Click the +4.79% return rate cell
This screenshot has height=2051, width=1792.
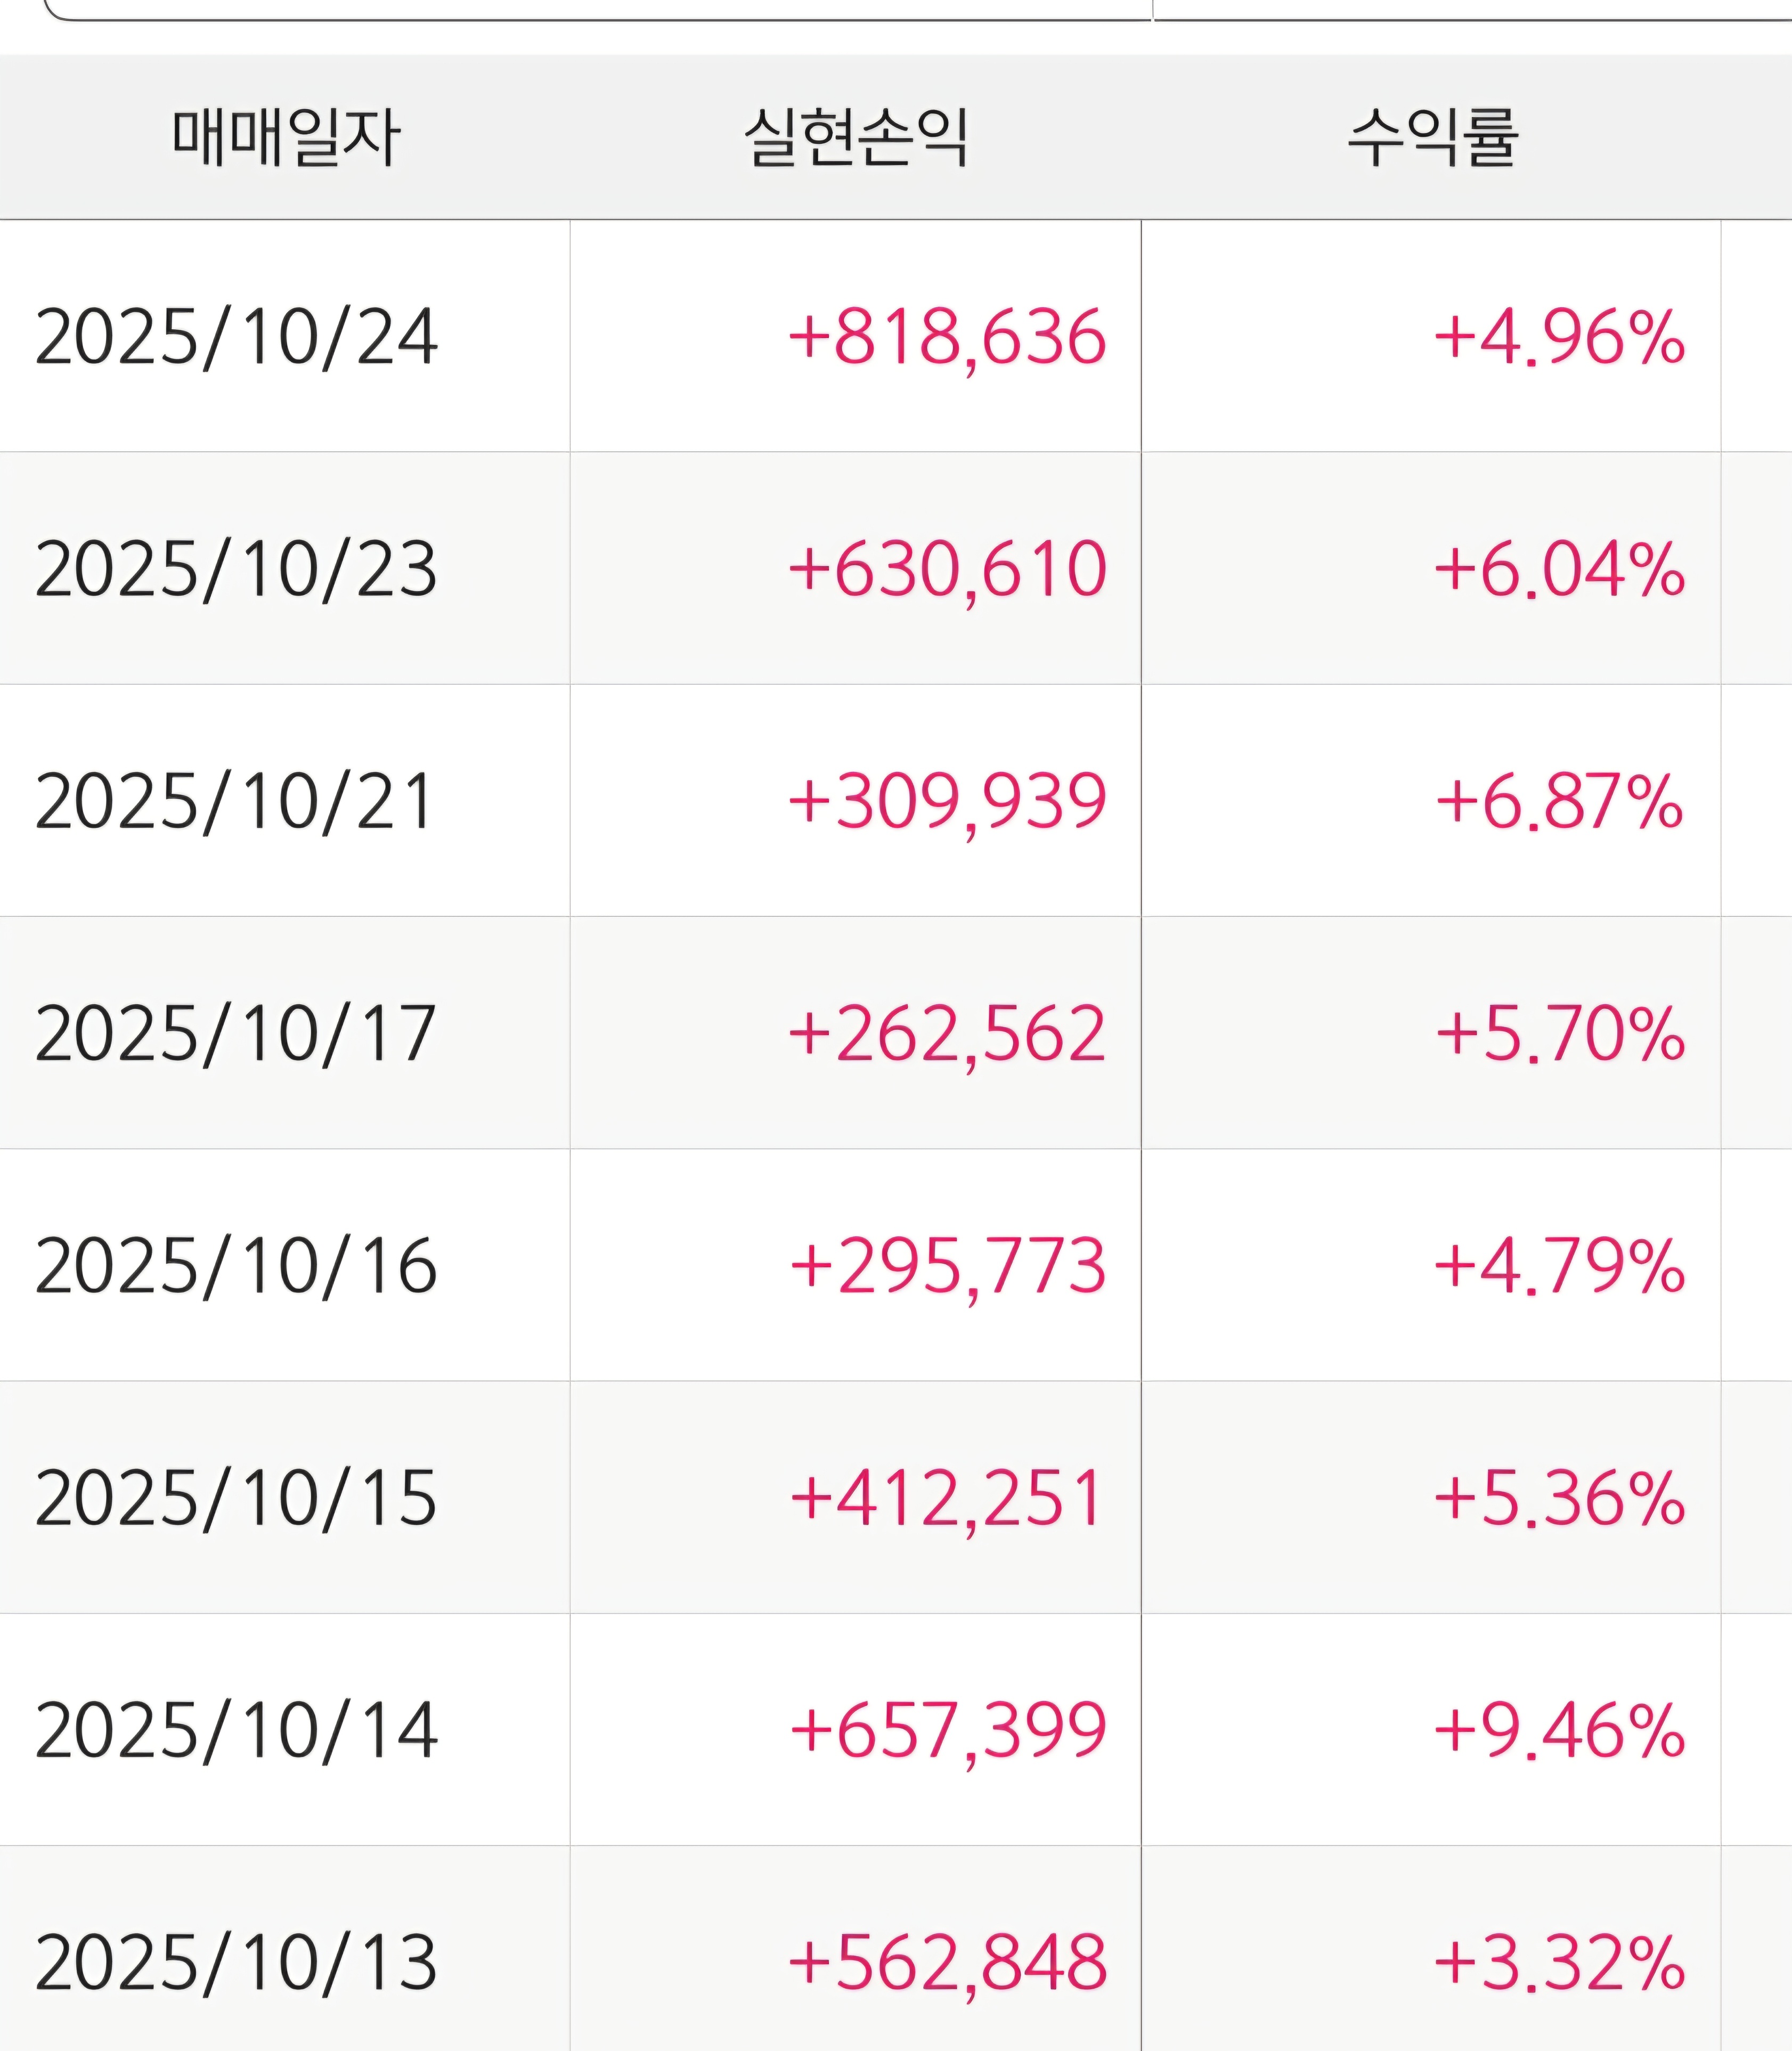coord(1559,1265)
